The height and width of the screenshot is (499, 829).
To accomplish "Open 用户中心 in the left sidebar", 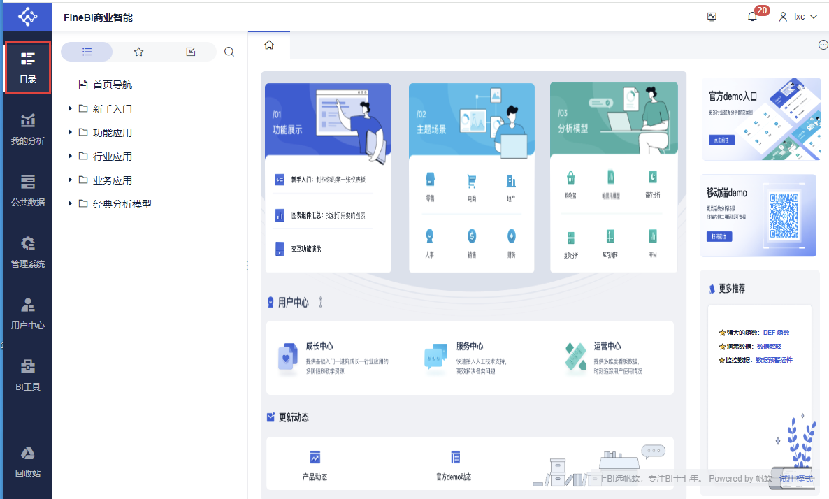I will pos(28,314).
